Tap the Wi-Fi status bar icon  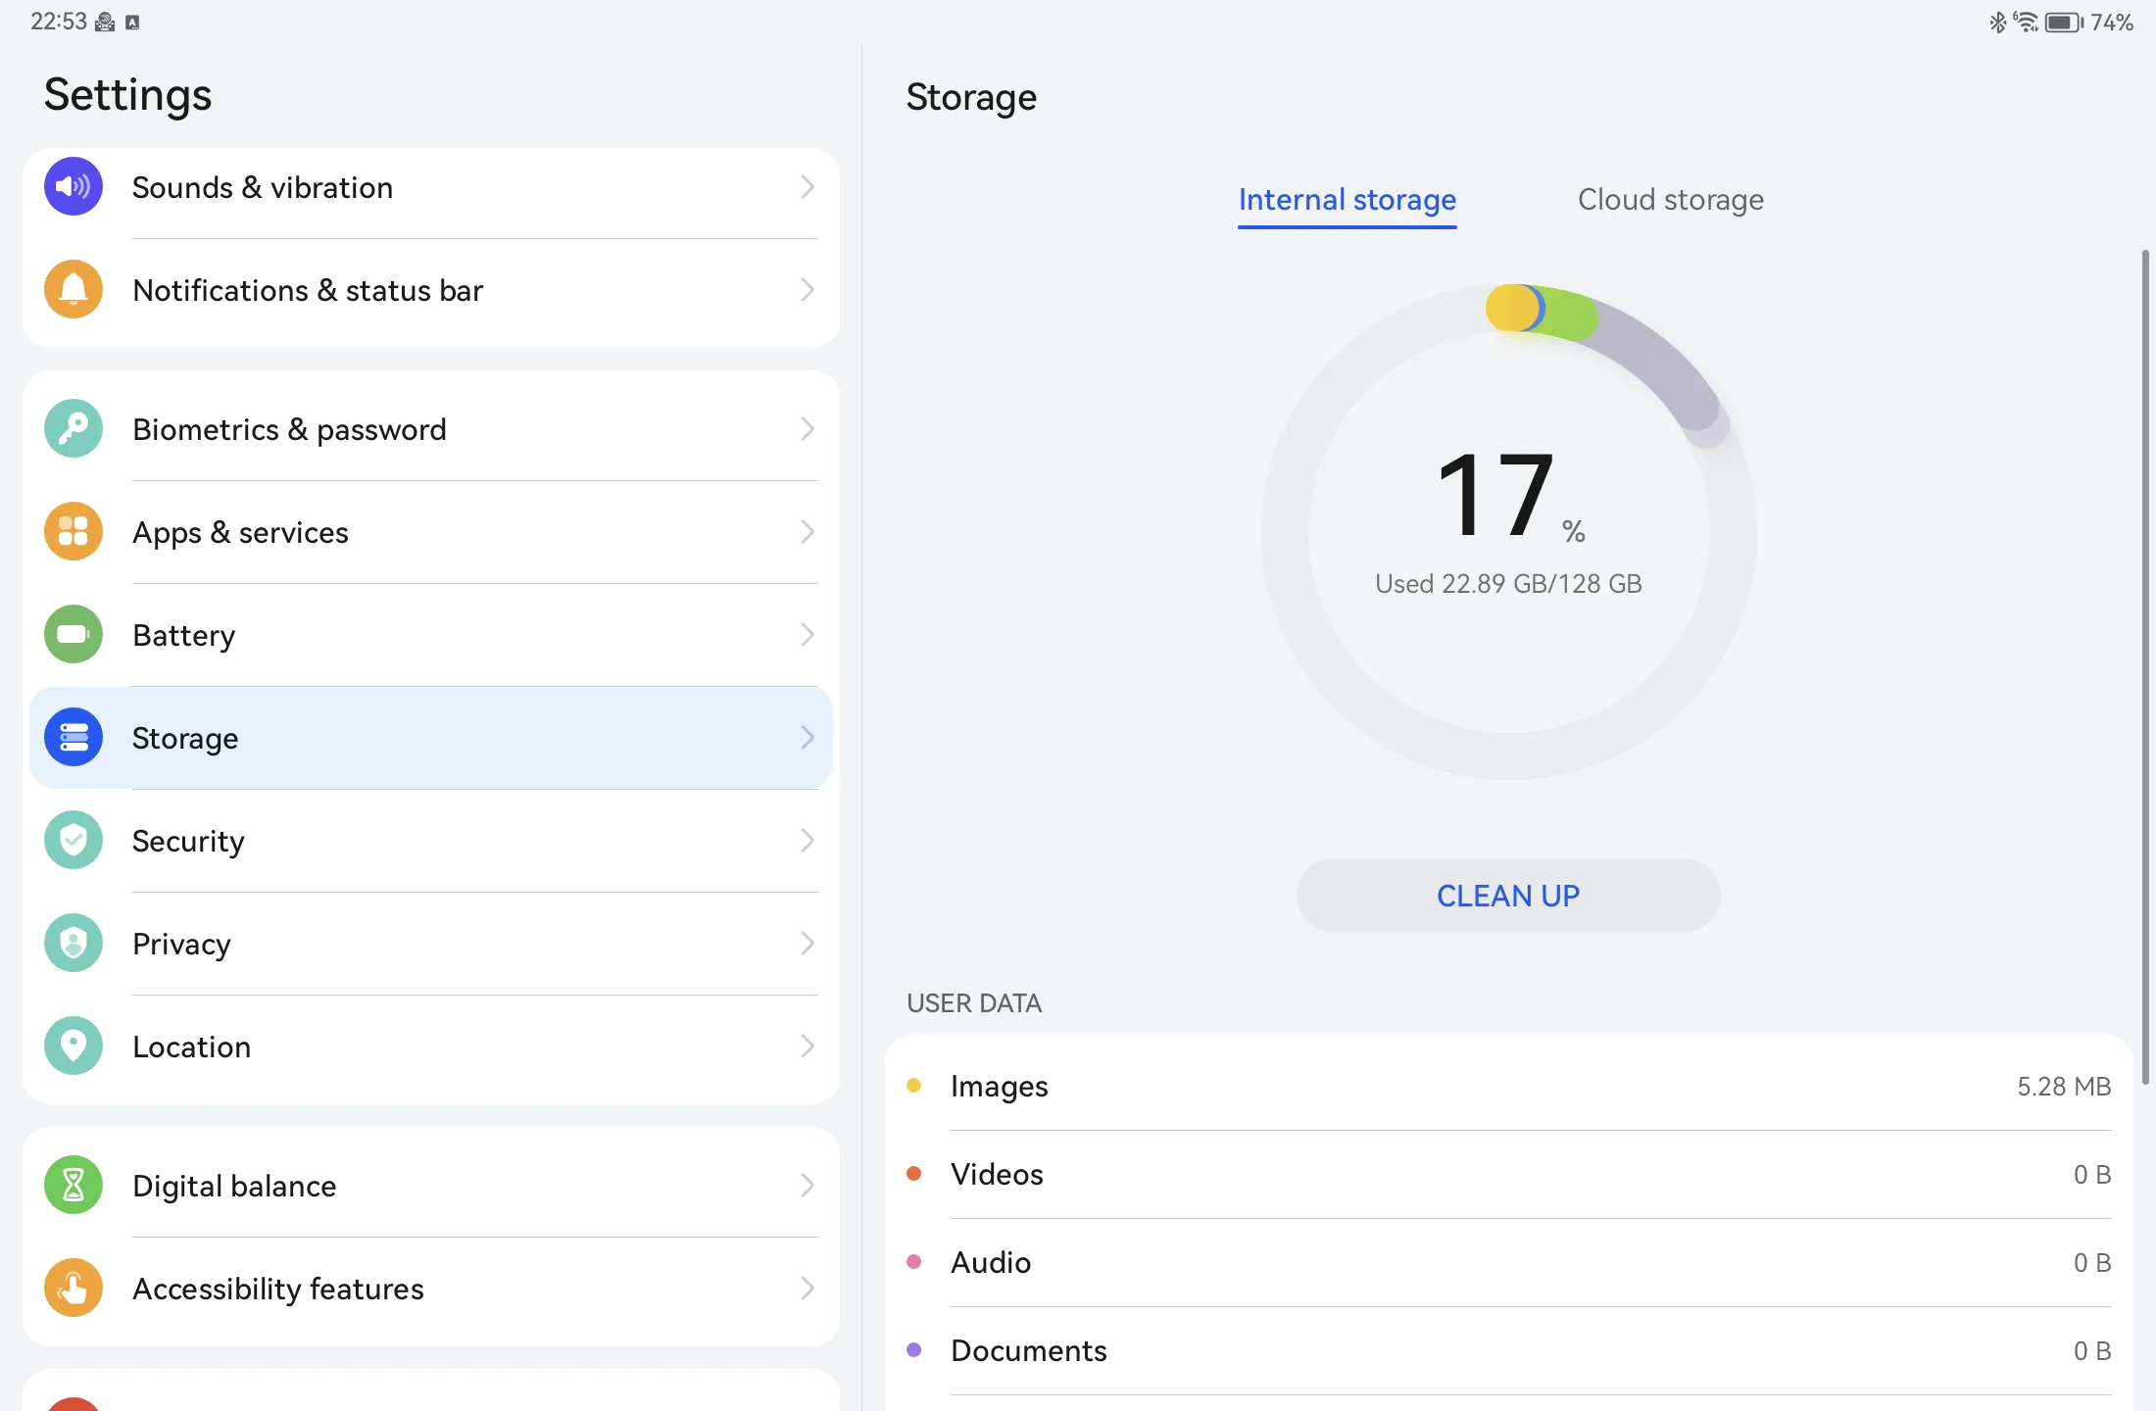click(x=2026, y=22)
